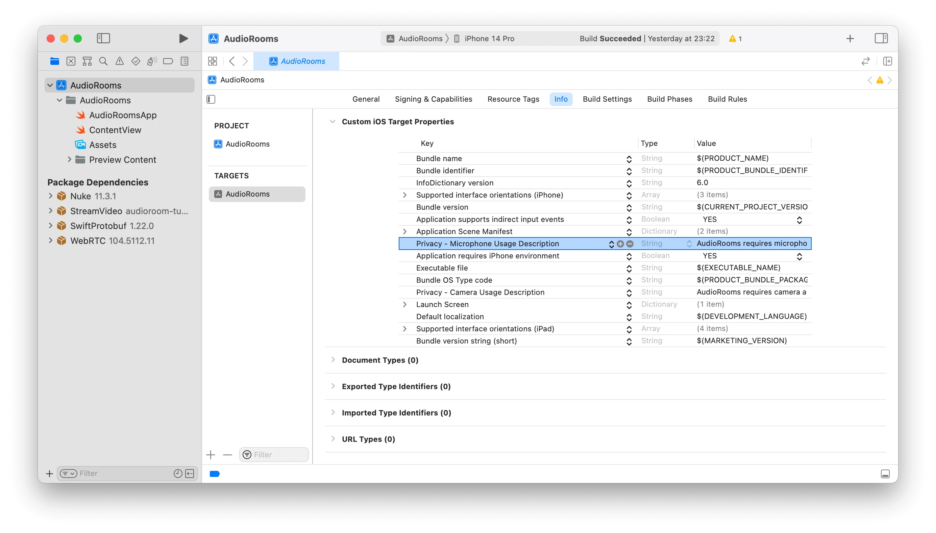The width and height of the screenshot is (936, 533).
Task: Expand Supported interface orientations (iPad)
Action: tap(405, 328)
